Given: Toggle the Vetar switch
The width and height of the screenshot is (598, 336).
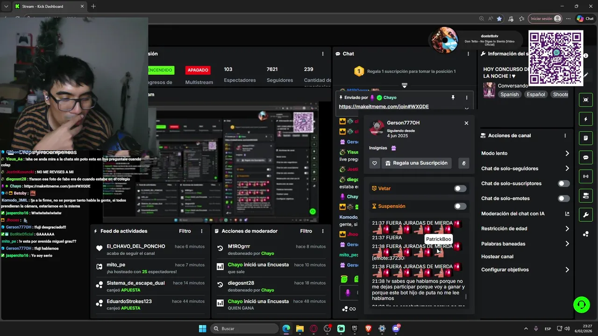Looking at the screenshot, I should pos(460,189).
